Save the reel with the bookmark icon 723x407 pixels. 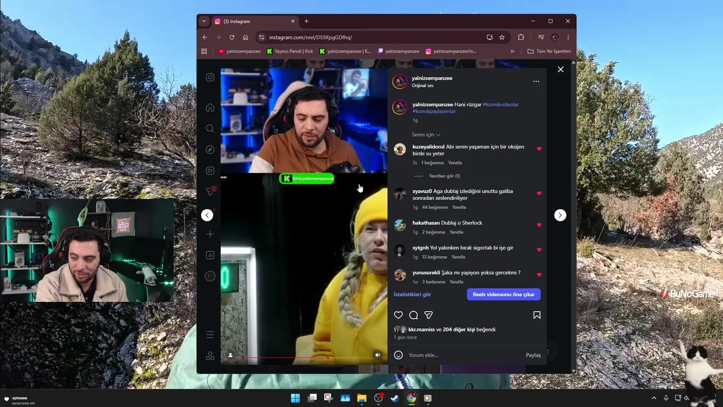point(537,315)
